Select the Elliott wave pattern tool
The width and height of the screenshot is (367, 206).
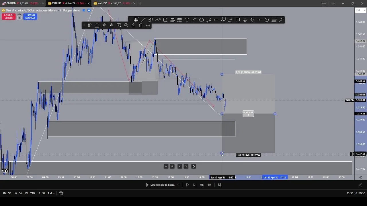[x=223, y=20]
